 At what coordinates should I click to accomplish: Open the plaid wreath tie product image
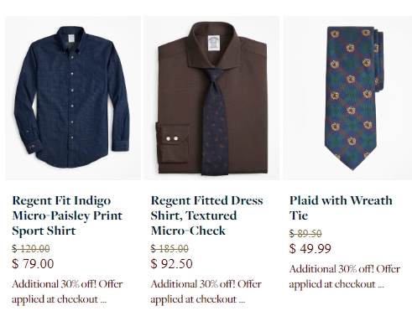pyautogui.click(x=347, y=98)
